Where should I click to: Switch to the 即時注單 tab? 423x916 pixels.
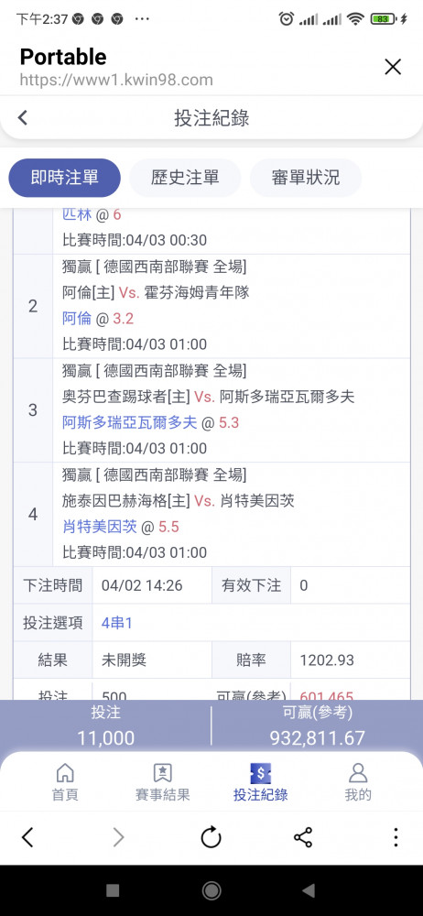click(64, 178)
